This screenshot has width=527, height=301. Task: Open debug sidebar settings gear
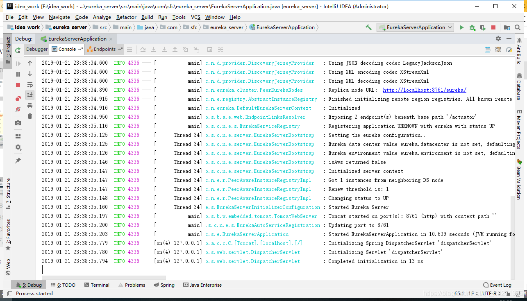tap(18, 147)
